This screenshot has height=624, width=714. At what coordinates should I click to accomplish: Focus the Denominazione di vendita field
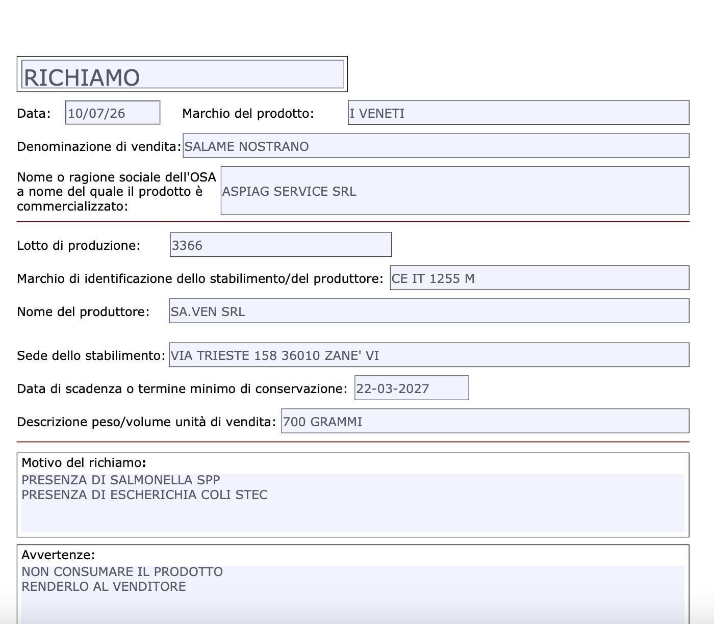tap(436, 146)
